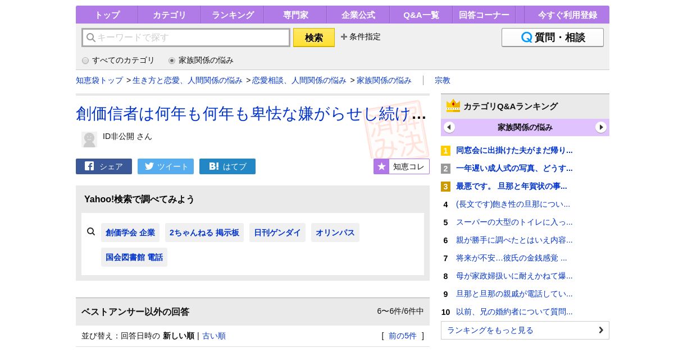Tweet the question with ツイート button

[x=166, y=166]
